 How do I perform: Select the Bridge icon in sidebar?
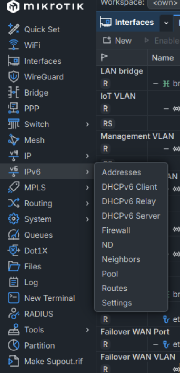[x=14, y=92]
